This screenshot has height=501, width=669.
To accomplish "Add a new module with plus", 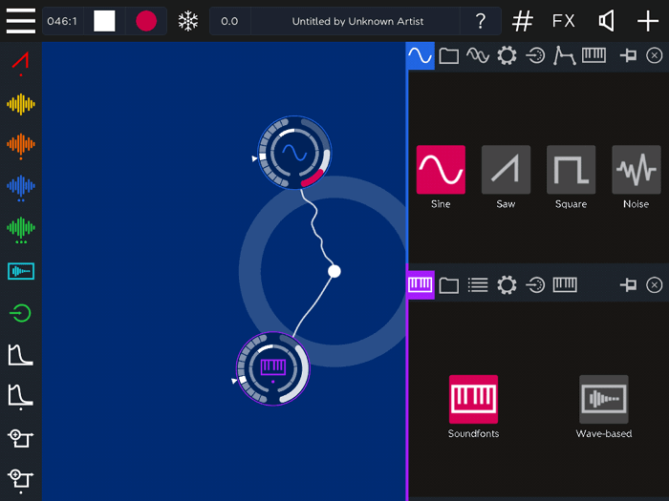I will pyautogui.click(x=648, y=21).
